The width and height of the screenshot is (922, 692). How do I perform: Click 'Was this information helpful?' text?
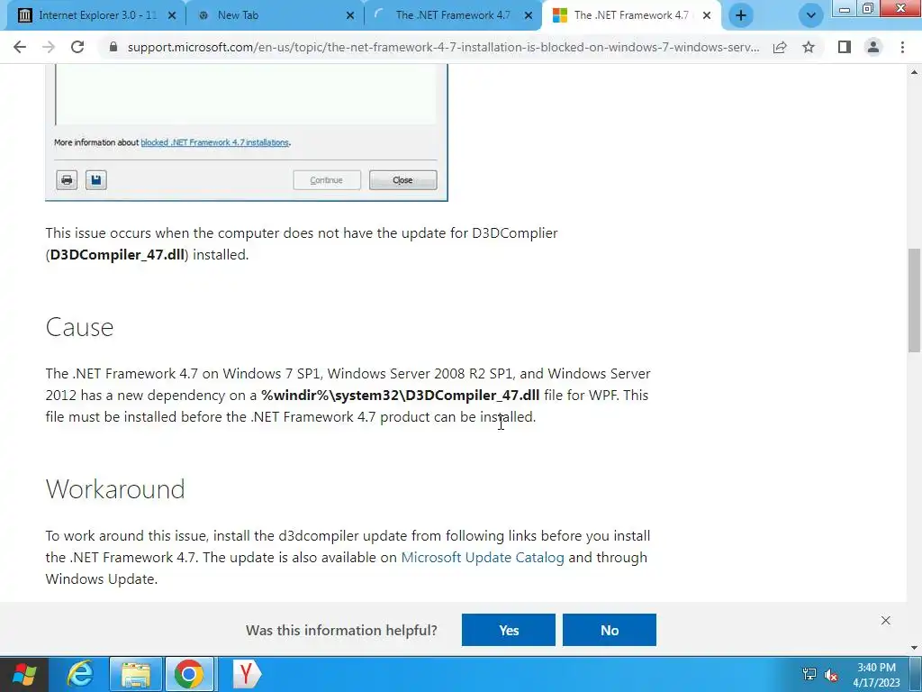(x=341, y=630)
